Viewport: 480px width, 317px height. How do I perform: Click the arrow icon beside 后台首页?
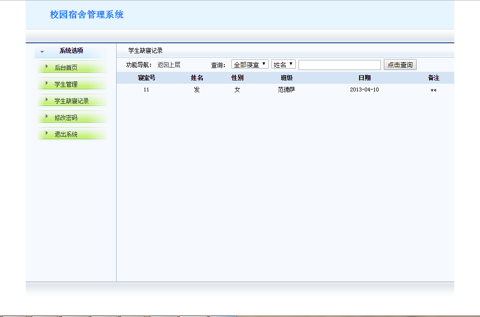click(47, 66)
